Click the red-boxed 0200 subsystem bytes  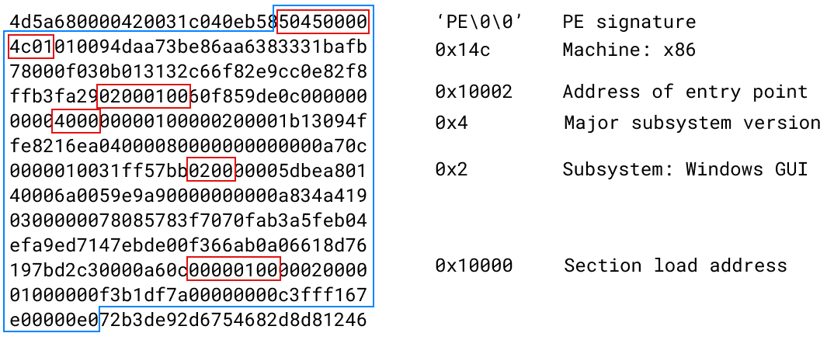coord(211,169)
